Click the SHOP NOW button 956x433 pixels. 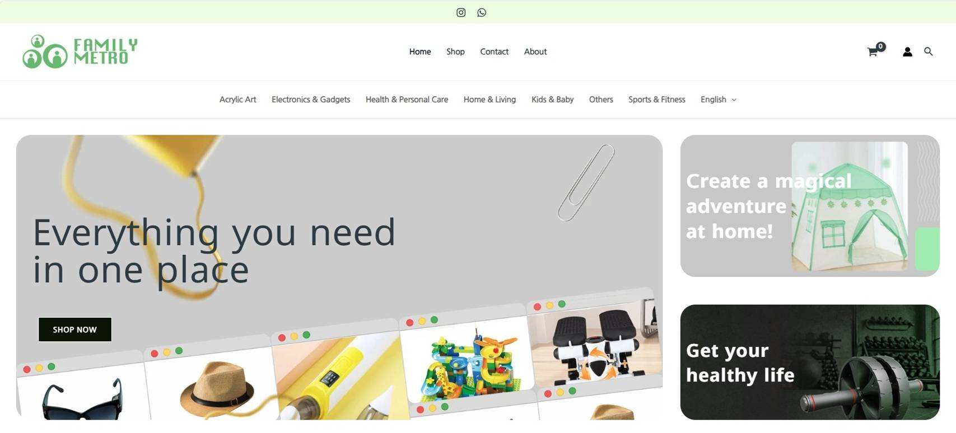[x=75, y=330]
